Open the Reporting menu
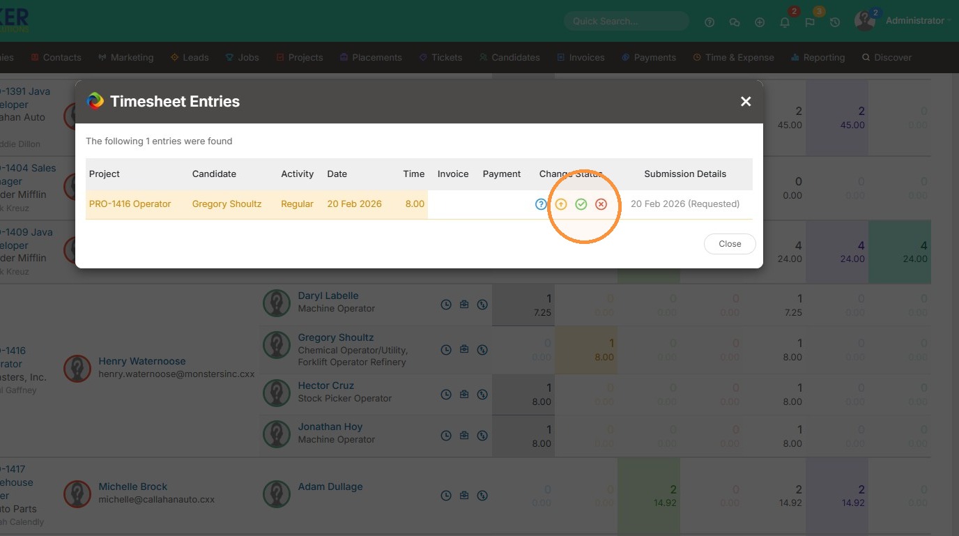 coord(818,58)
